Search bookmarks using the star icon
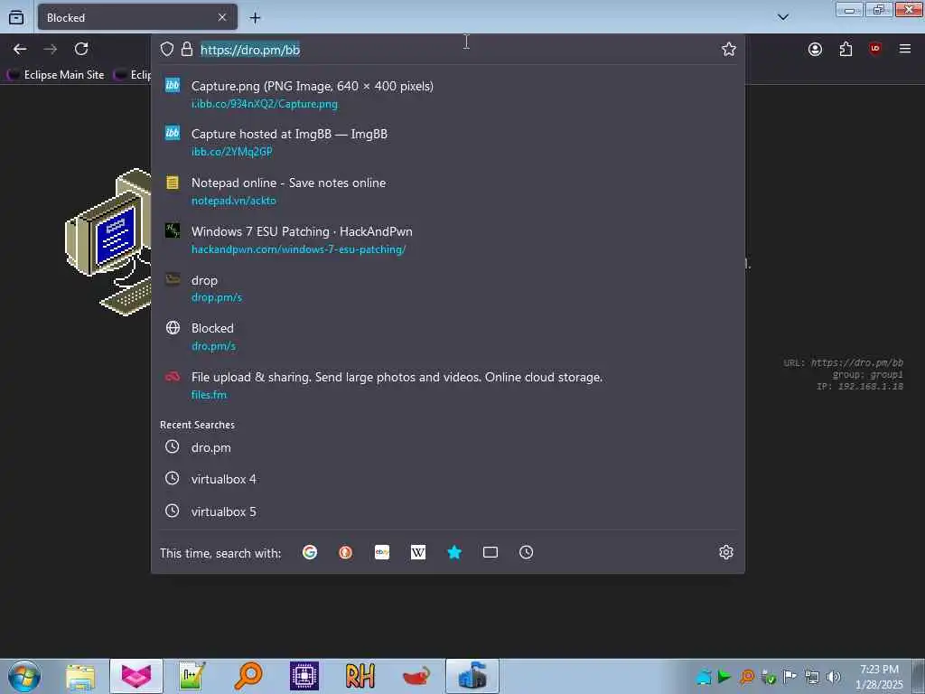This screenshot has width=925, height=694. coord(454,552)
